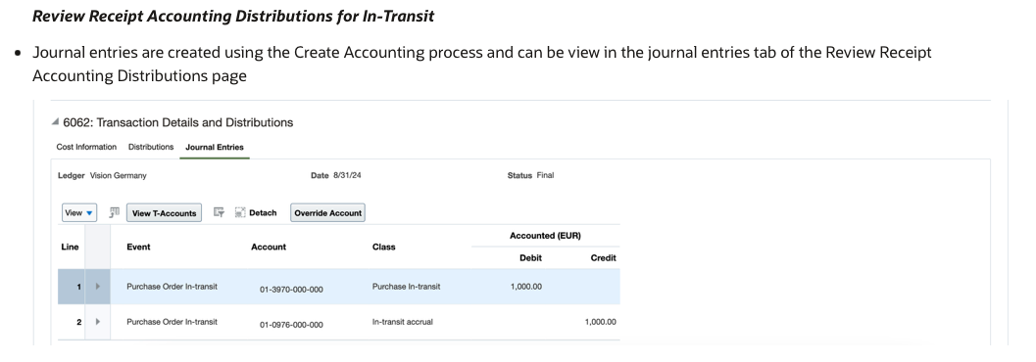1036x362 pixels.
Task: Click the View T-Accounts button
Action: [x=164, y=213]
